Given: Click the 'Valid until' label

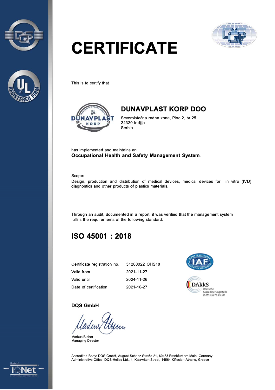Looking at the screenshot, I should coord(81,280).
